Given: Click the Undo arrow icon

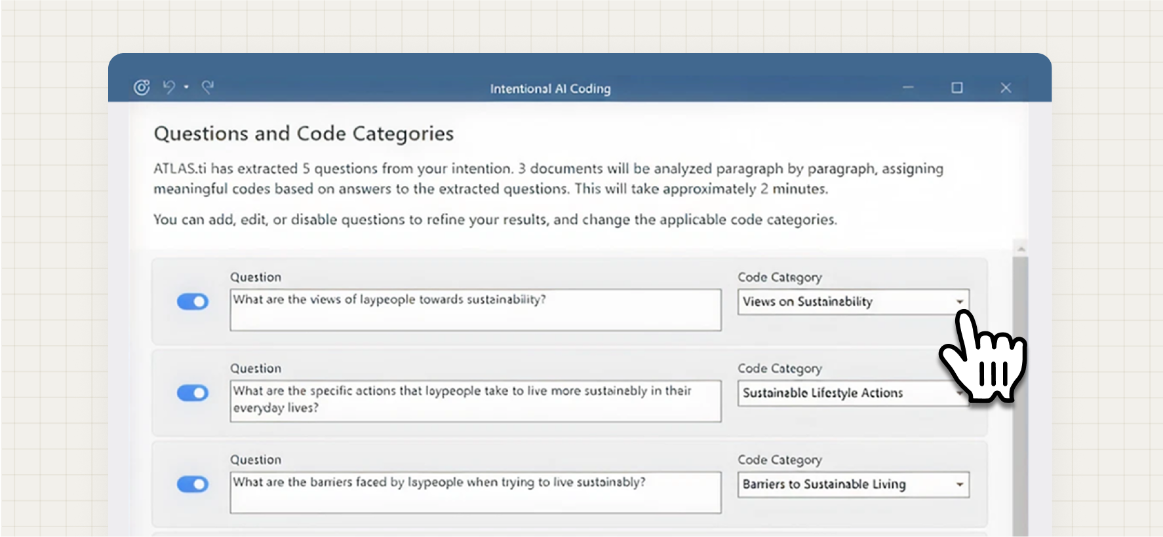Looking at the screenshot, I should click(169, 87).
